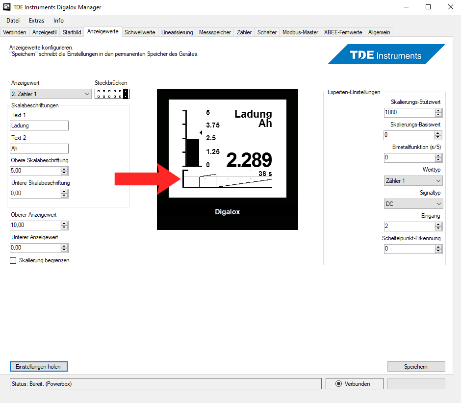Open the Linearisierung tab
The width and height of the screenshot is (461, 403).
click(177, 32)
